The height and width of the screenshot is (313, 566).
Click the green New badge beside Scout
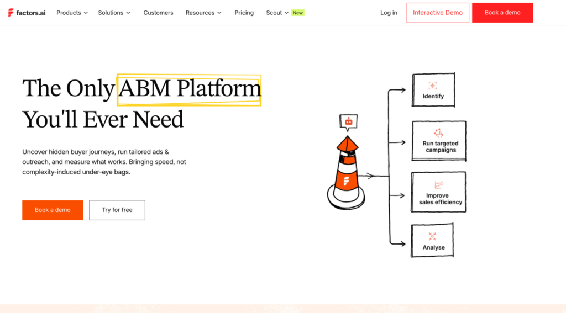coord(298,13)
